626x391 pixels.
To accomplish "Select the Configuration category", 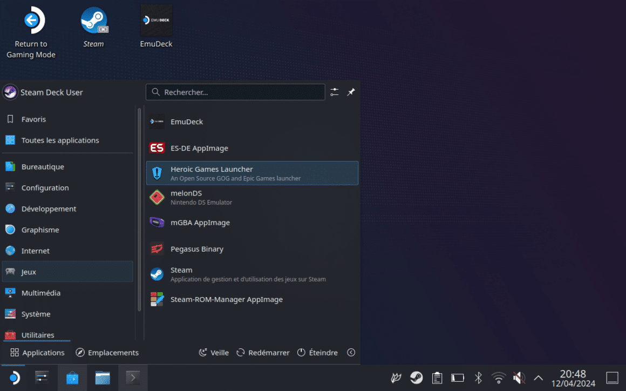I will click(67, 188).
